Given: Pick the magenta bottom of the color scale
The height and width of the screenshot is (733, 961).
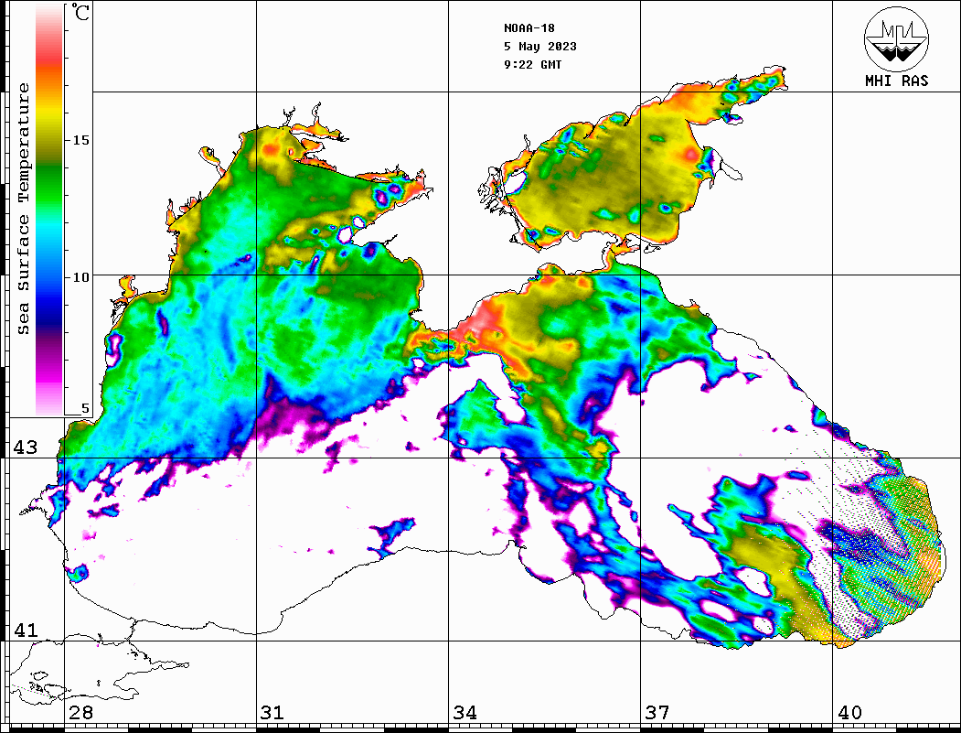Looking at the screenshot, I should coord(49,374).
